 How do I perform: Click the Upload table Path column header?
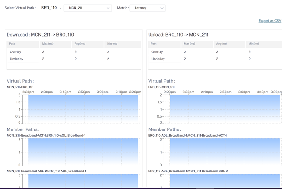pos(164,44)
